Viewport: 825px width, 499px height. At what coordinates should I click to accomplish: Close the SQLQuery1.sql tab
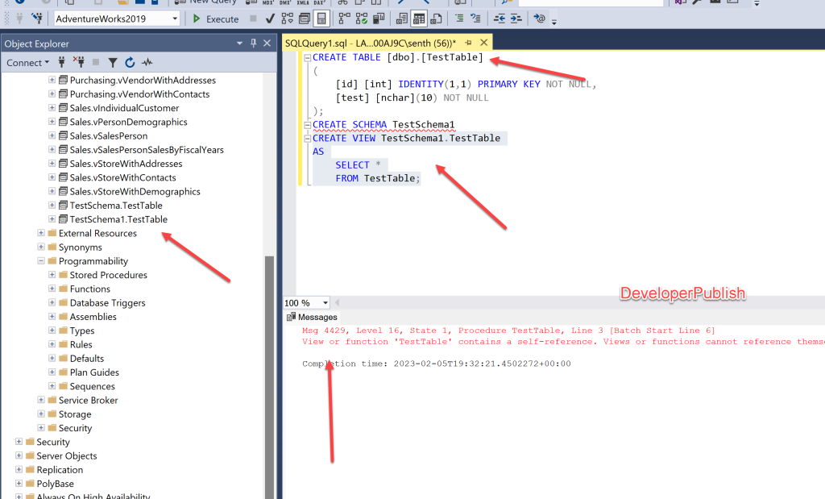pyautogui.click(x=483, y=42)
